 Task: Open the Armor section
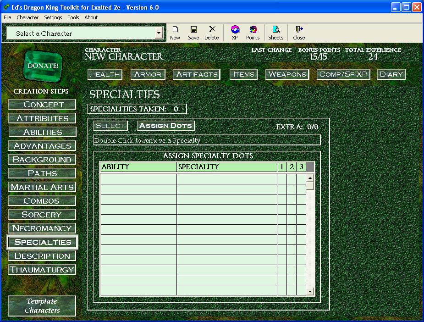tap(148, 74)
